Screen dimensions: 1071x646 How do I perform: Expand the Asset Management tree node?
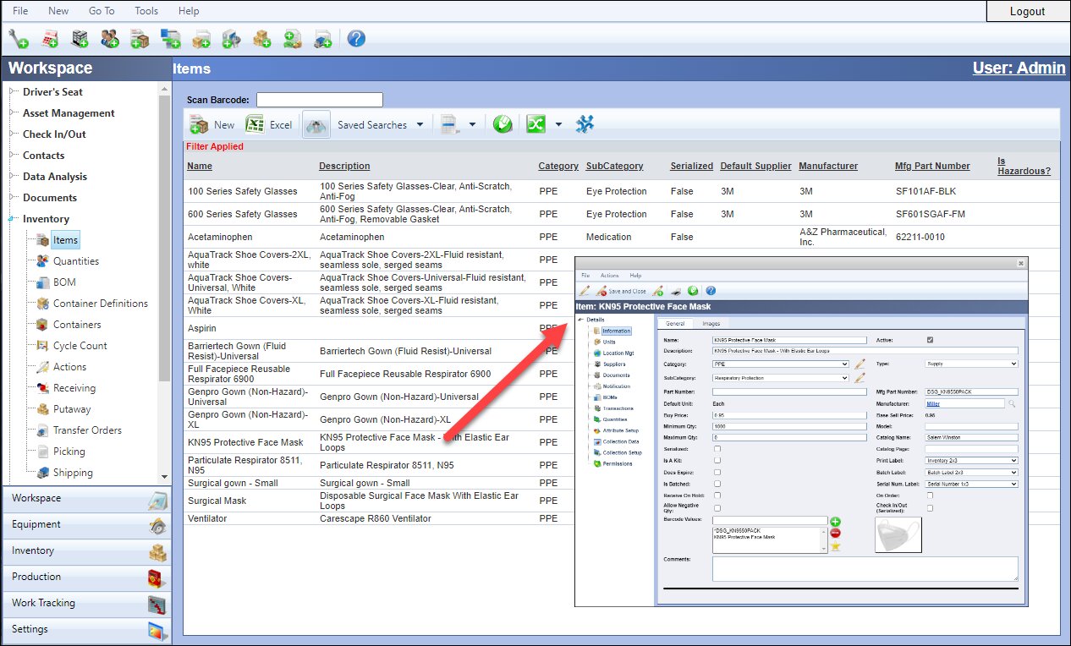(x=12, y=113)
